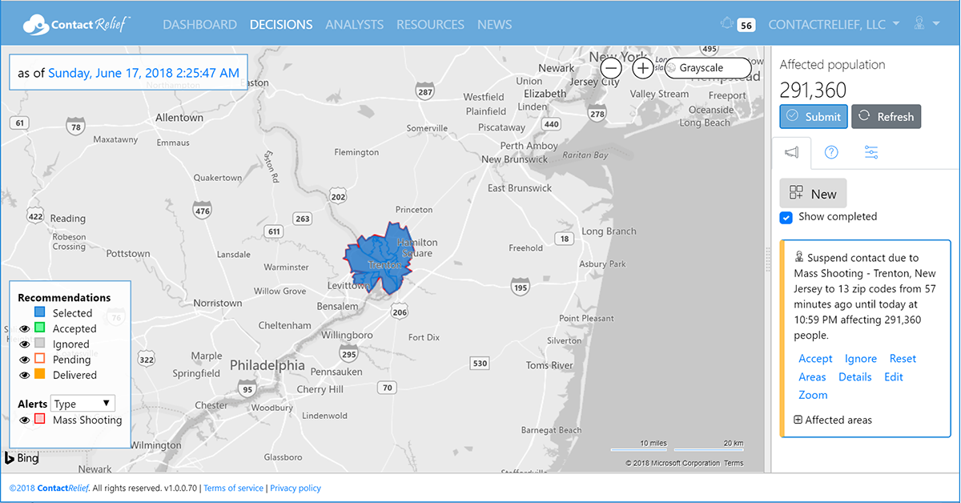Open the Terms of service link
961x503 pixels.
233,489
